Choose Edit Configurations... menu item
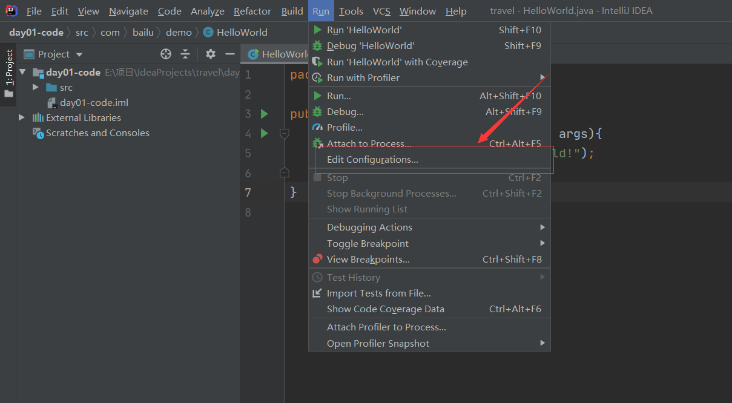The height and width of the screenshot is (403, 732). (x=429, y=160)
